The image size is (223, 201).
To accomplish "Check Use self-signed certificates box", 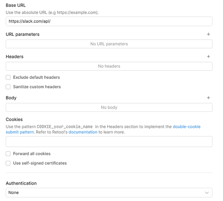I will click(8, 163).
